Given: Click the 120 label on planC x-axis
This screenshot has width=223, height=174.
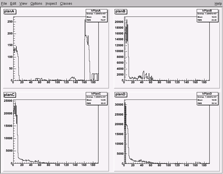Looking at the screenshot, I should (x=66, y=165).
